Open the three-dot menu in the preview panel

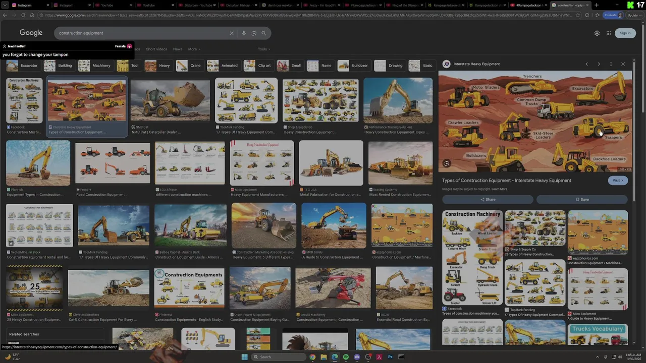611,64
